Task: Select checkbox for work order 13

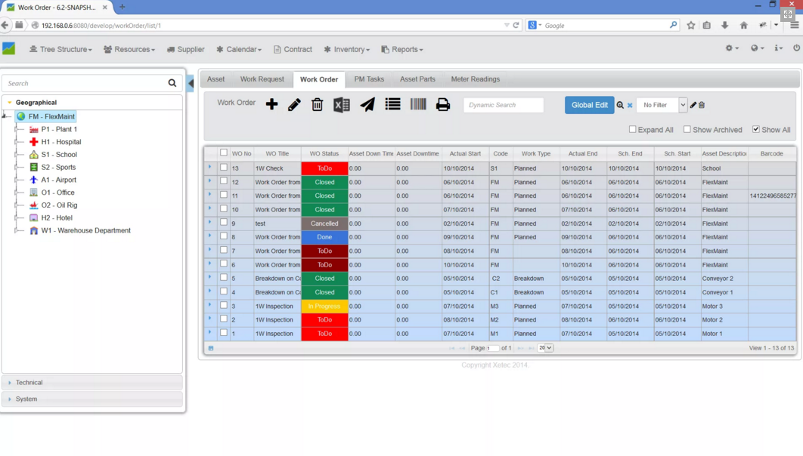Action: click(x=224, y=167)
